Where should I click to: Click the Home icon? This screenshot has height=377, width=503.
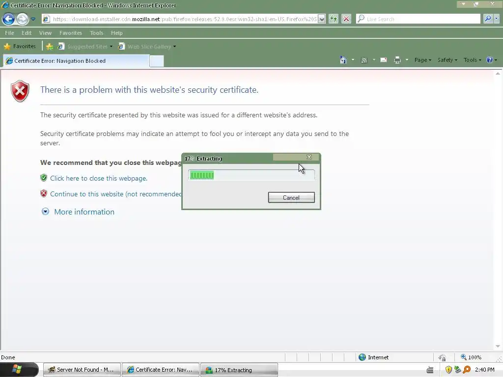[x=343, y=60]
